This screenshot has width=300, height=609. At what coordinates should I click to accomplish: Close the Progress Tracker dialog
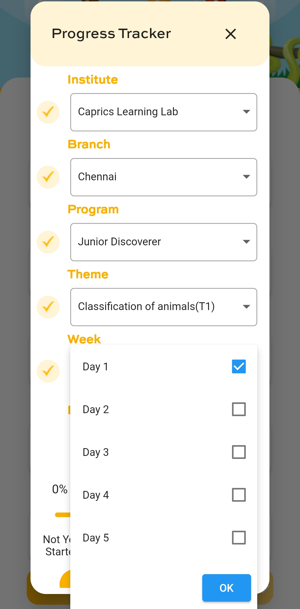click(231, 34)
